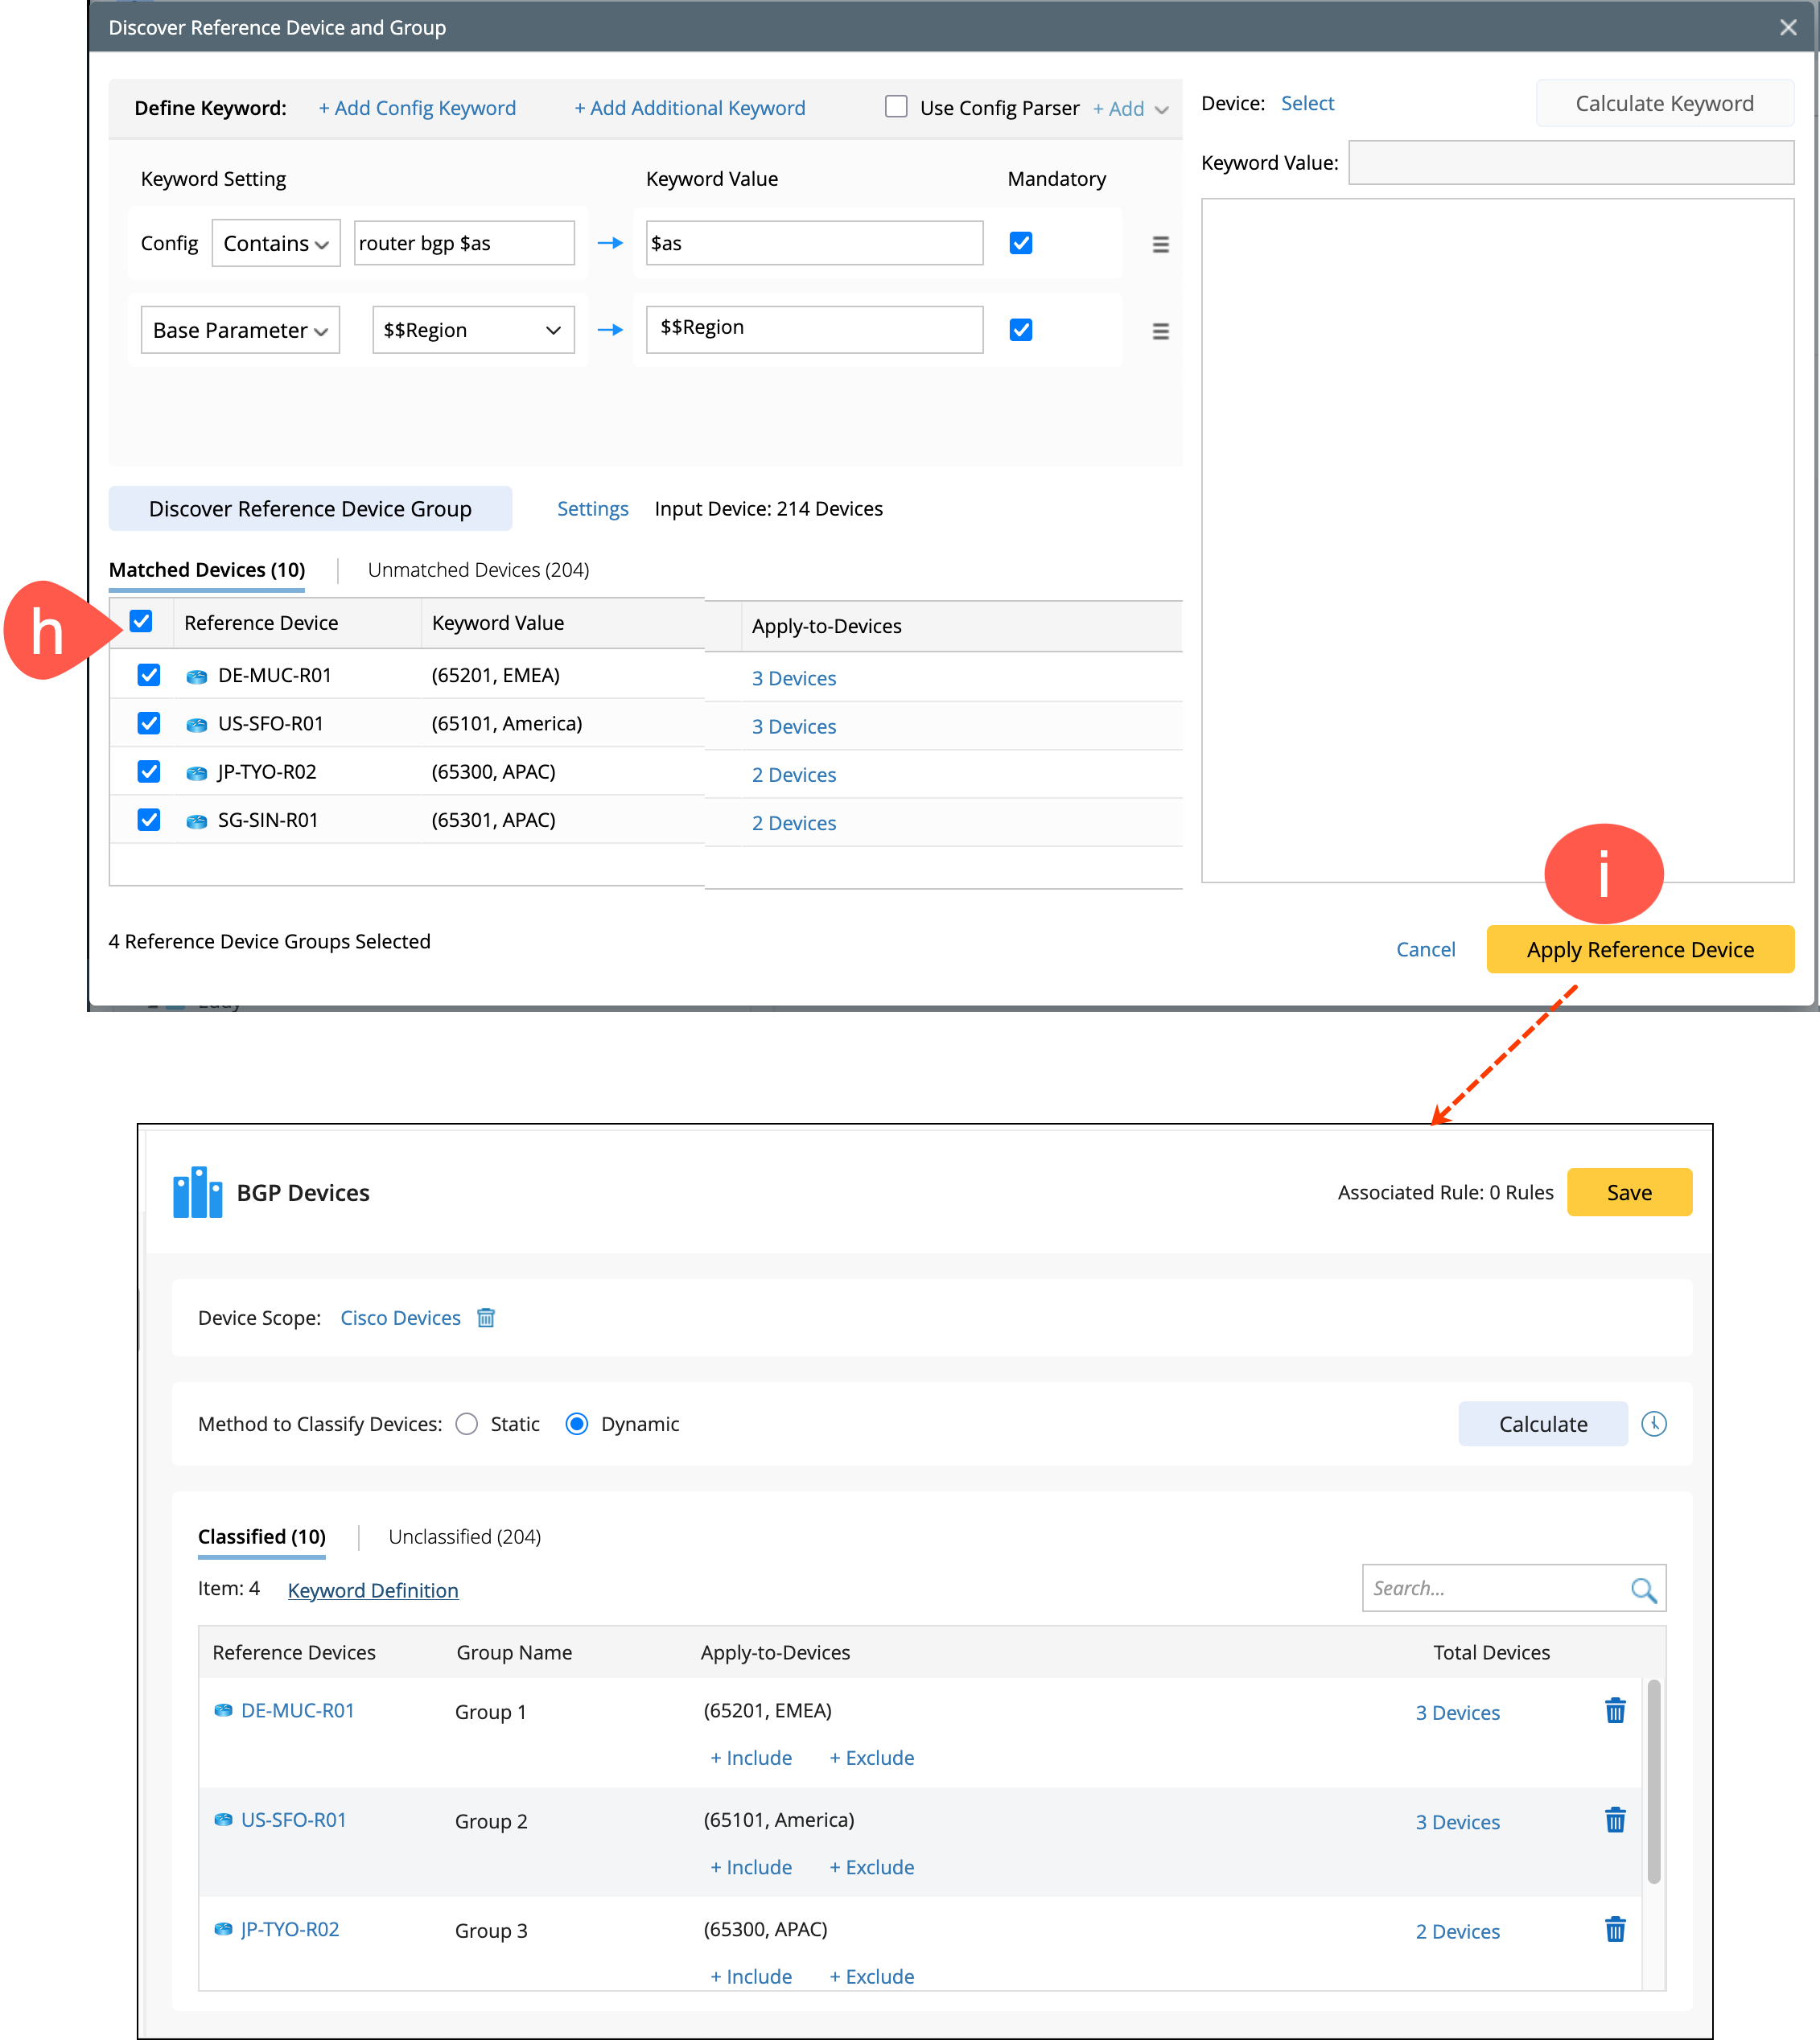The image size is (1820, 2040).
Task: Enable Use Config Parser checkbox
Action: click(896, 107)
